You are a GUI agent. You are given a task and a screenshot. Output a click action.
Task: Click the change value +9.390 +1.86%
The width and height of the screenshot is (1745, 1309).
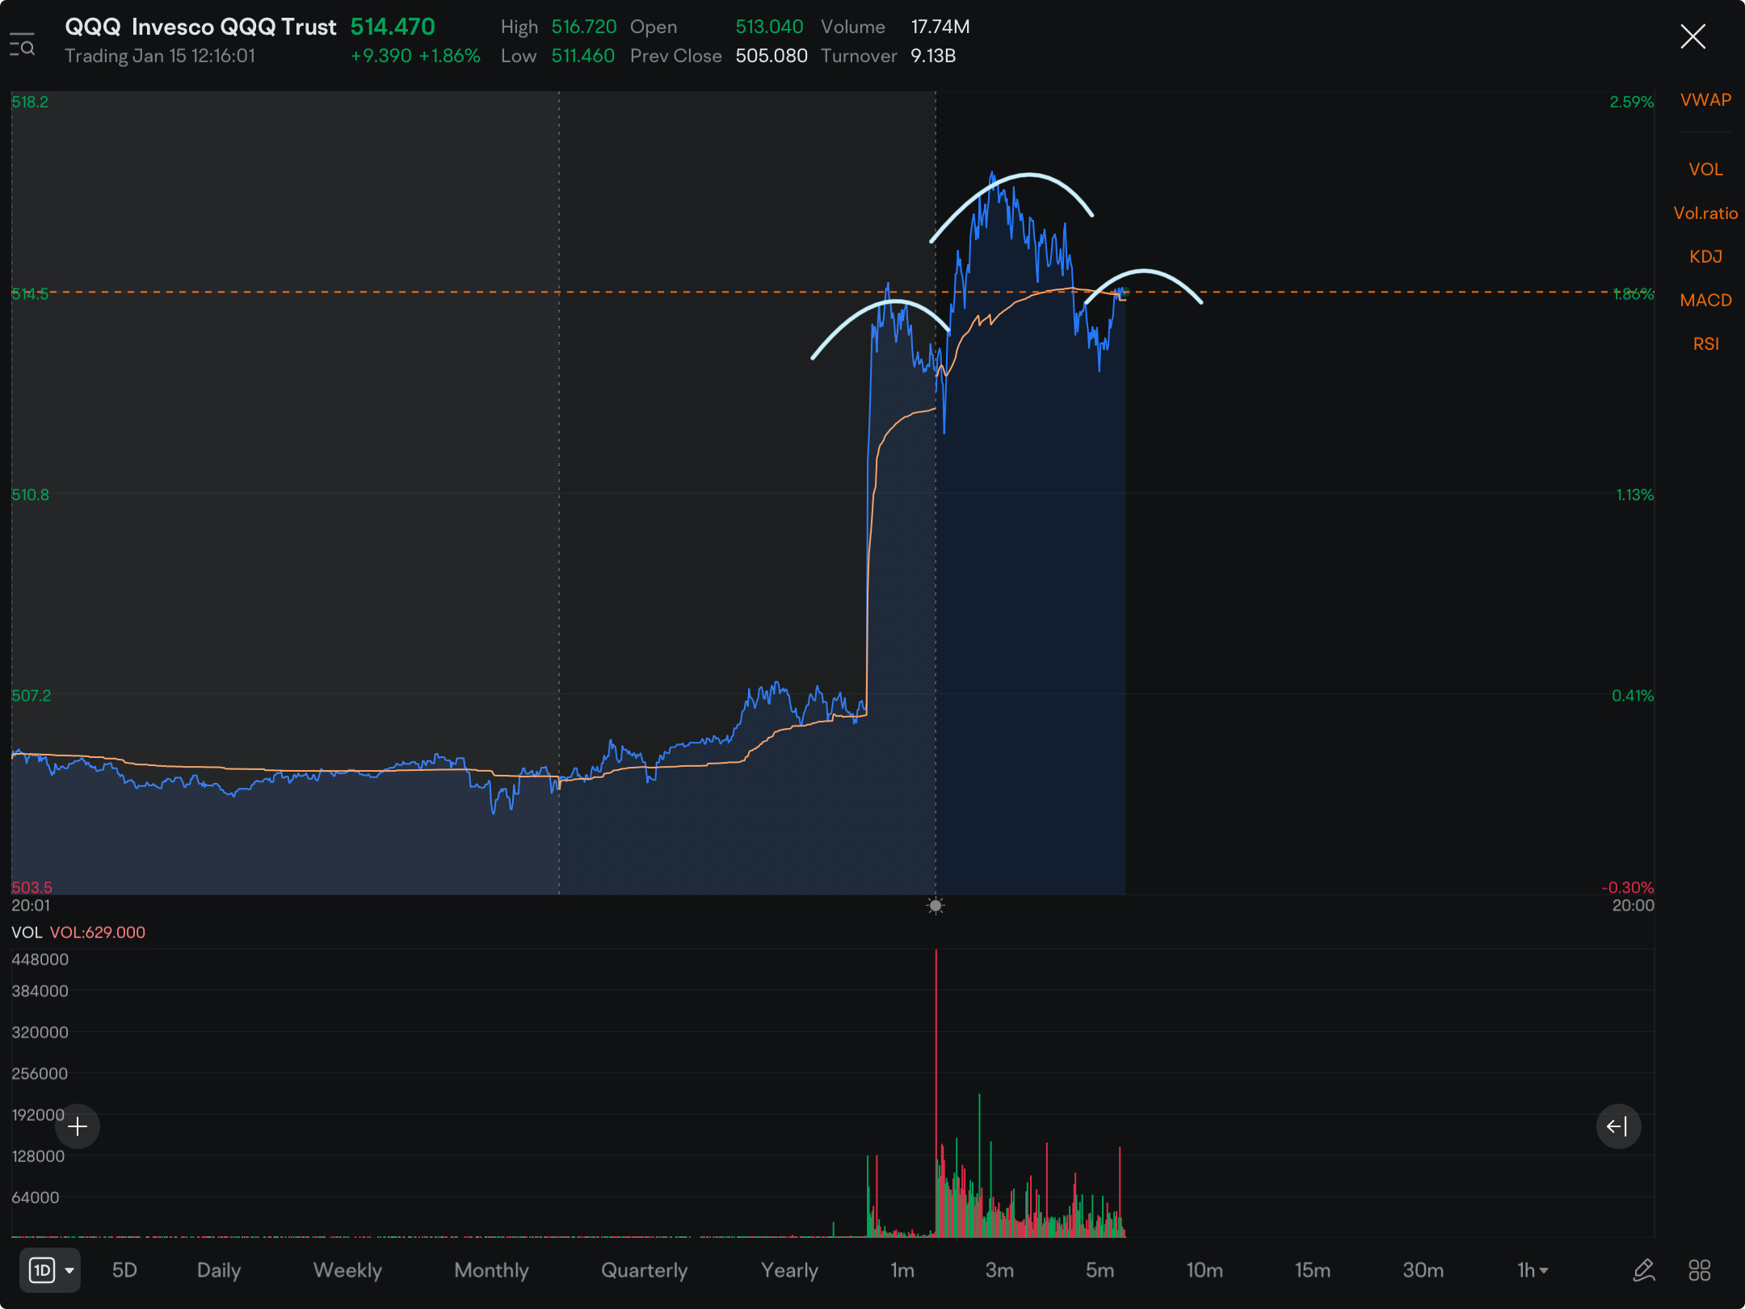pos(415,56)
